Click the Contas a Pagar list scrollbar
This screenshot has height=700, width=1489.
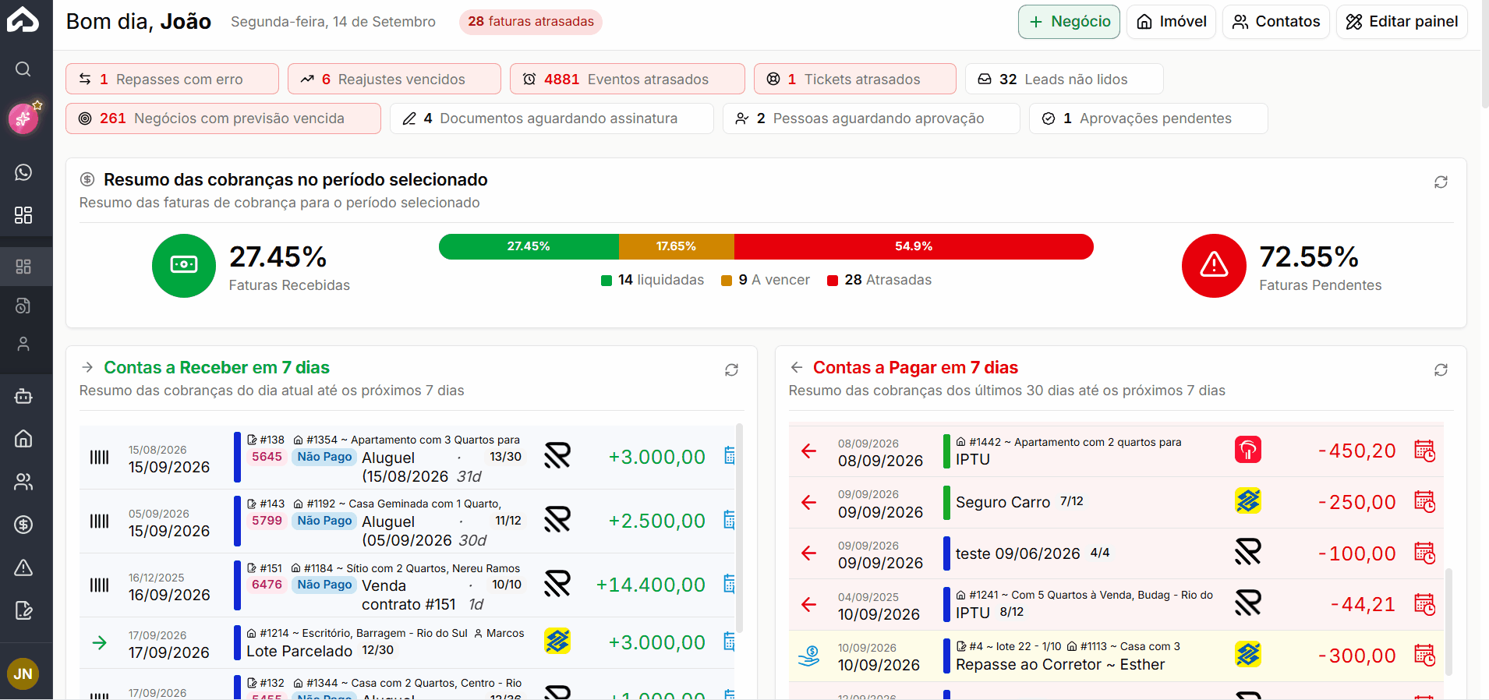click(1448, 621)
